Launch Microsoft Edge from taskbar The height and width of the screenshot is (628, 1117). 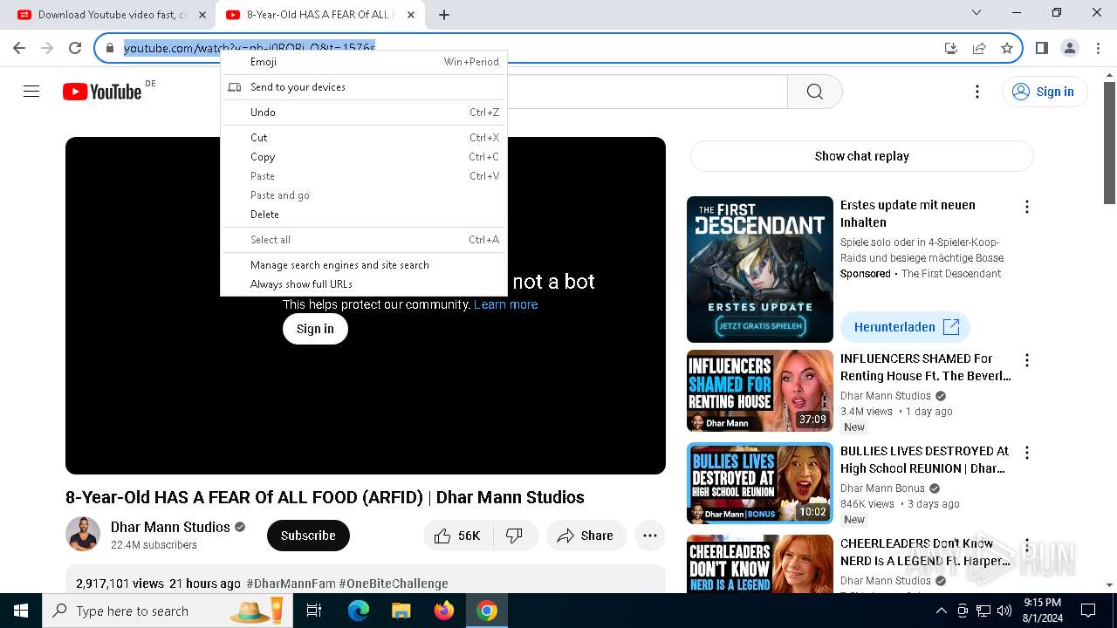point(359,611)
